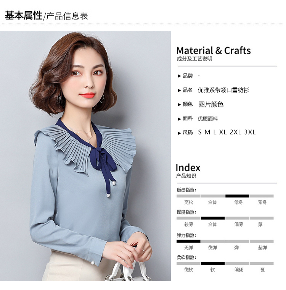Click the Material & Crafts heading
Image resolution: width=286 pixels, height=290 pixels.
(214, 50)
